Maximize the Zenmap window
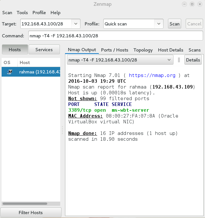Image resolution: width=205 pixels, height=218 pixels. tap(192, 4)
